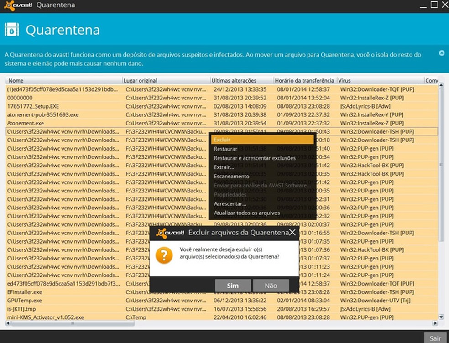
Task: Sort by the Nome column header
Action: click(x=63, y=80)
